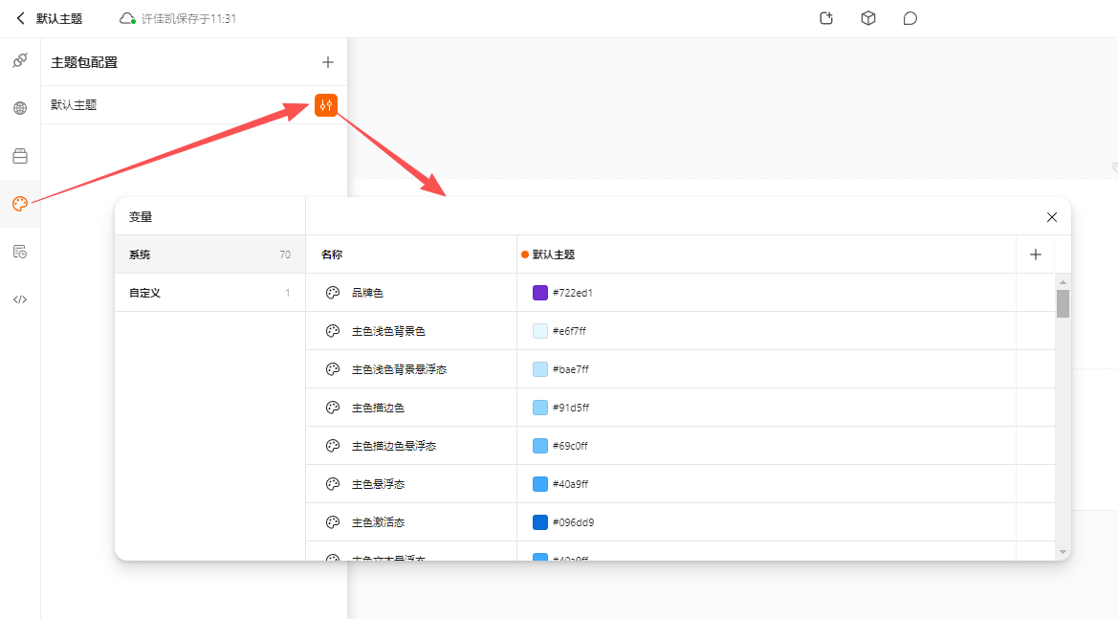Open the globe icon in left sidebar
Viewport: 1118px width, 619px height.
click(x=20, y=108)
